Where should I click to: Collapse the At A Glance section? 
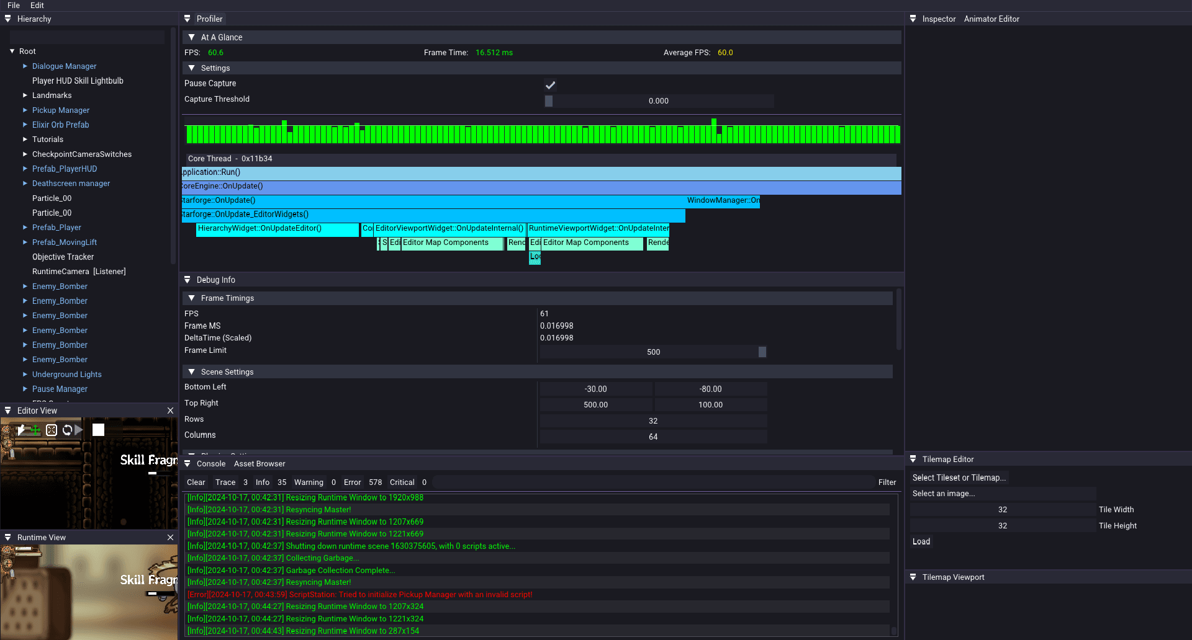click(192, 37)
